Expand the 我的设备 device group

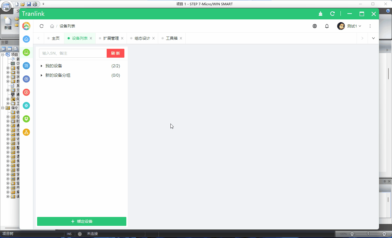42,66
